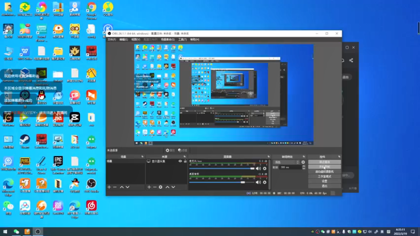Move the source up in the Sources list
Screen dimensions: 420x236
[167, 187]
